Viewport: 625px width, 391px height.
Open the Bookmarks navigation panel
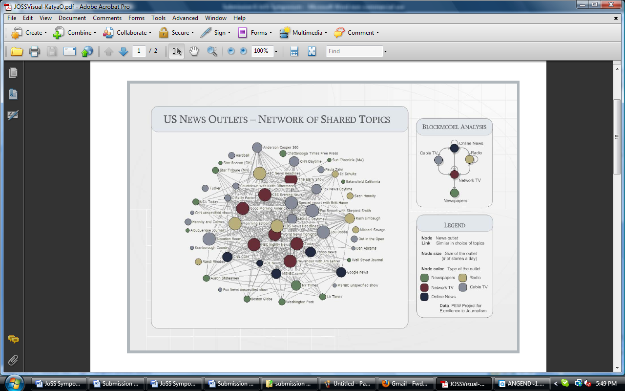[x=13, y=94]
